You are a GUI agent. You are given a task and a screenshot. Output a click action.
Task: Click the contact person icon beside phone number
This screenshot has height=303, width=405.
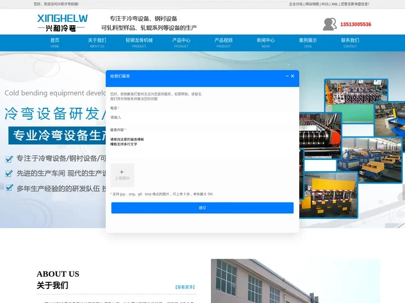(330, 24)
